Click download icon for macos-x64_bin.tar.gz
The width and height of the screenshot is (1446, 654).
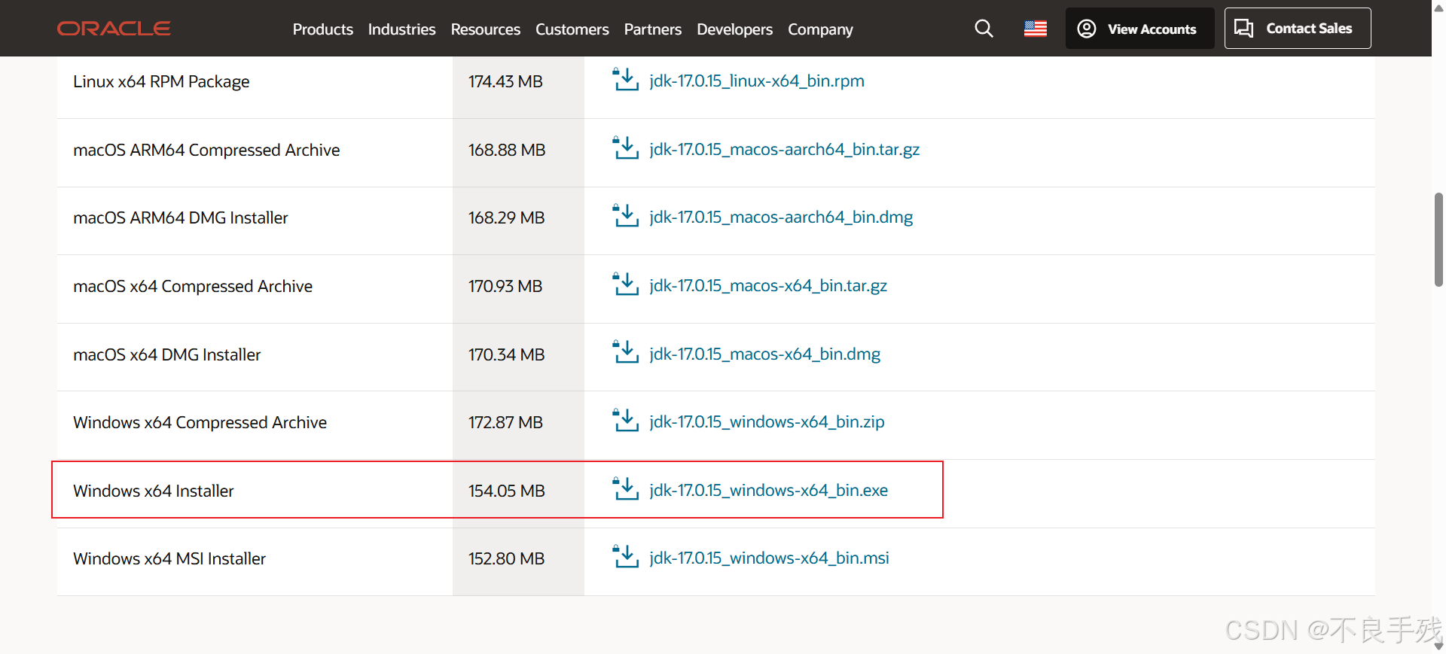pyautogui.click(x=625, y=284)
